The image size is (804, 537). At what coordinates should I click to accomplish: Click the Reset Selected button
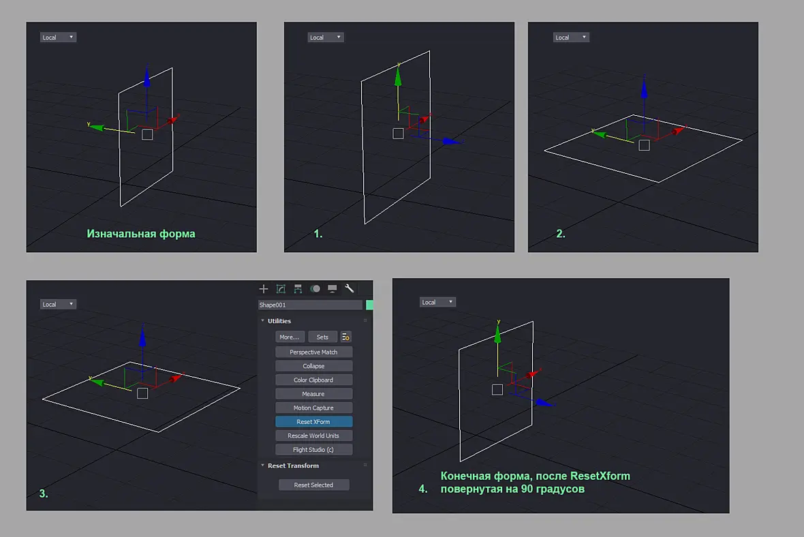coord(314,485)
